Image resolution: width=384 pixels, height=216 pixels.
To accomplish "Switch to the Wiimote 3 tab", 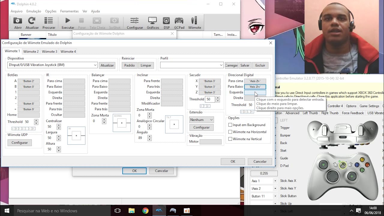I will tap(49, 52).
